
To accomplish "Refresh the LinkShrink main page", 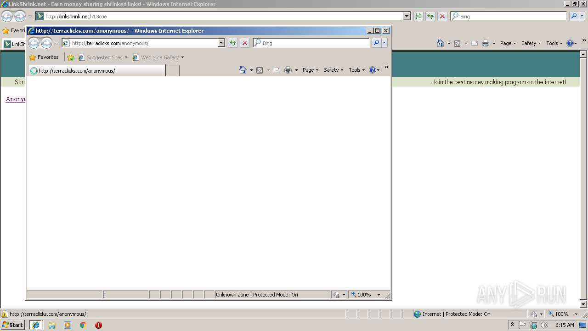I will click(430, 16).
